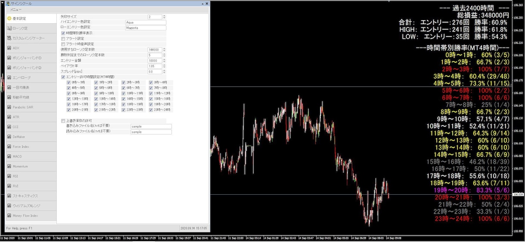Viewport: 525px width, 242px height.
Task: Click the ローエントリー色設定 Magenta field
Action: tap(145, 28)
